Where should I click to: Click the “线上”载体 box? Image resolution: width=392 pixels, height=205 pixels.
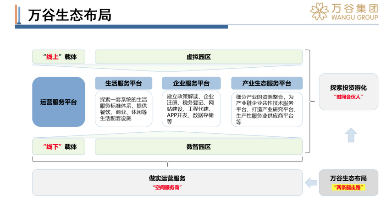click(x=59, y=57)
